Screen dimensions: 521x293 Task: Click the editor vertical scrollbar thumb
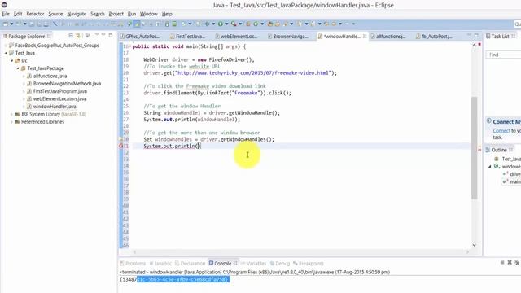474,148
